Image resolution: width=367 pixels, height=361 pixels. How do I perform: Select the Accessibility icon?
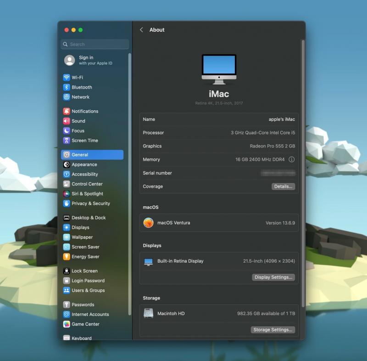[67, 174]
